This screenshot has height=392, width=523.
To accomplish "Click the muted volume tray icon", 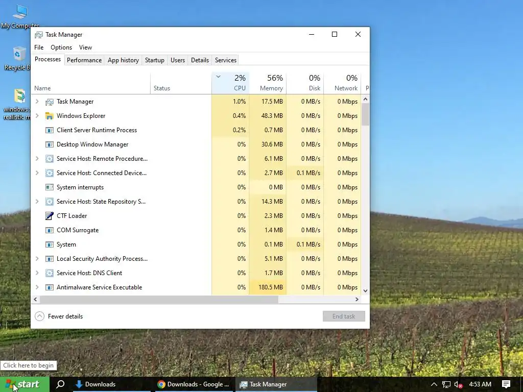I will [458, 385].
